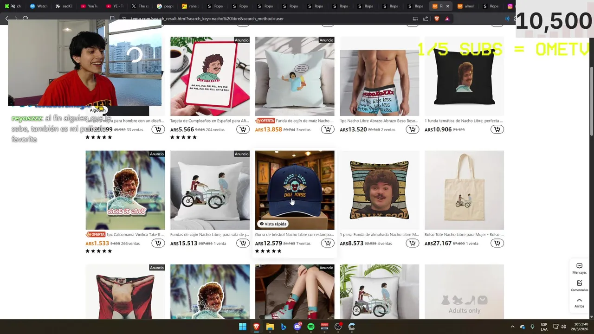Click Vista rápida on the baseball cap

[x=273, y=224]
